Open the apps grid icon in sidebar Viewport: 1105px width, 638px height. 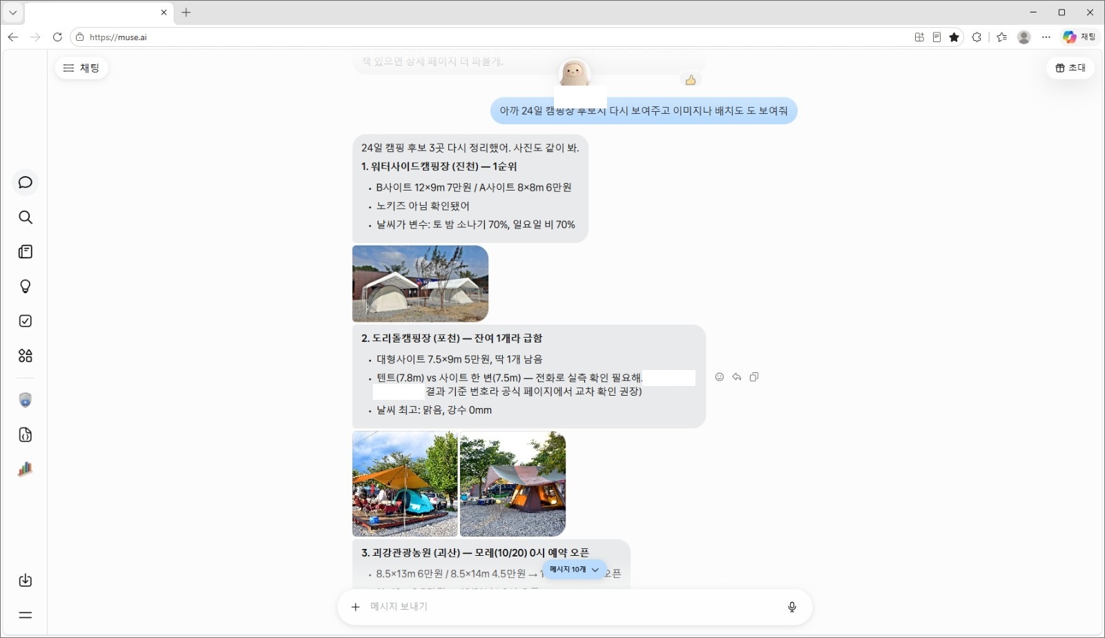(x=26, y=356)
